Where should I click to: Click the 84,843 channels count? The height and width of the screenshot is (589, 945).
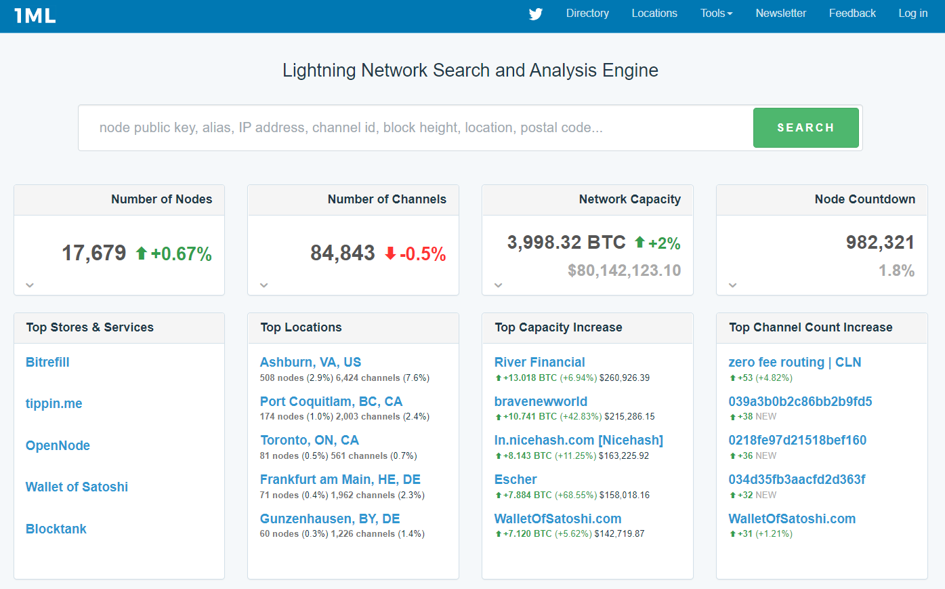click(343, 253)
